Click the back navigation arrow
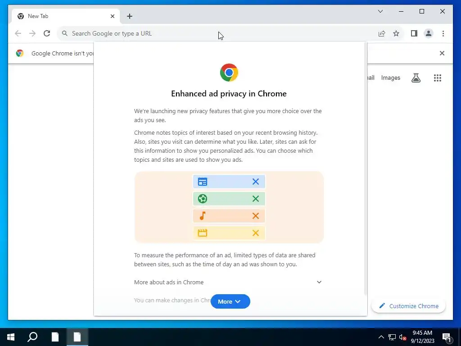Image resolution: width=461 pixels, height=346 pixels. 18,33
